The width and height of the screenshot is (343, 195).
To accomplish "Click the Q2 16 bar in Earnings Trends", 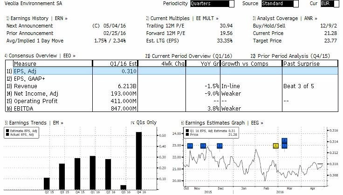I will coord(108,174).
